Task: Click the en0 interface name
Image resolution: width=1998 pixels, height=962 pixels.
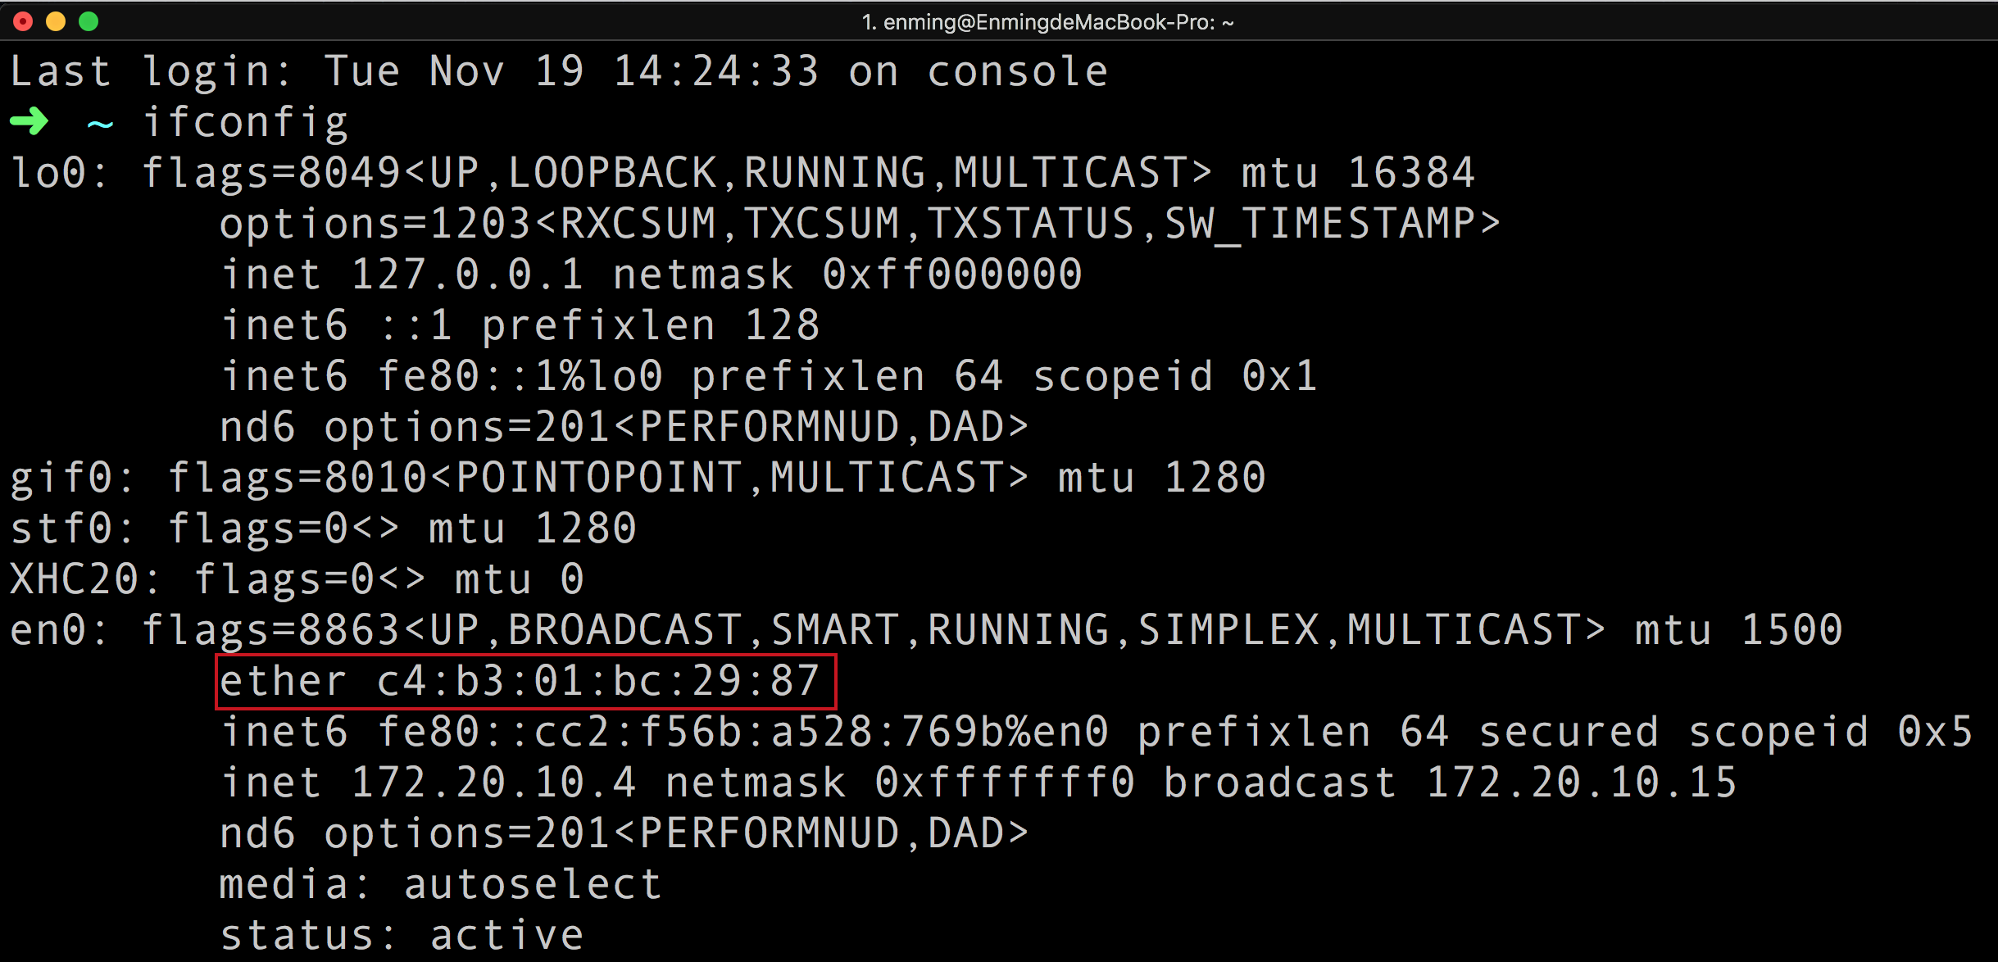Action: pyautogui.click(x=49, y=630)
